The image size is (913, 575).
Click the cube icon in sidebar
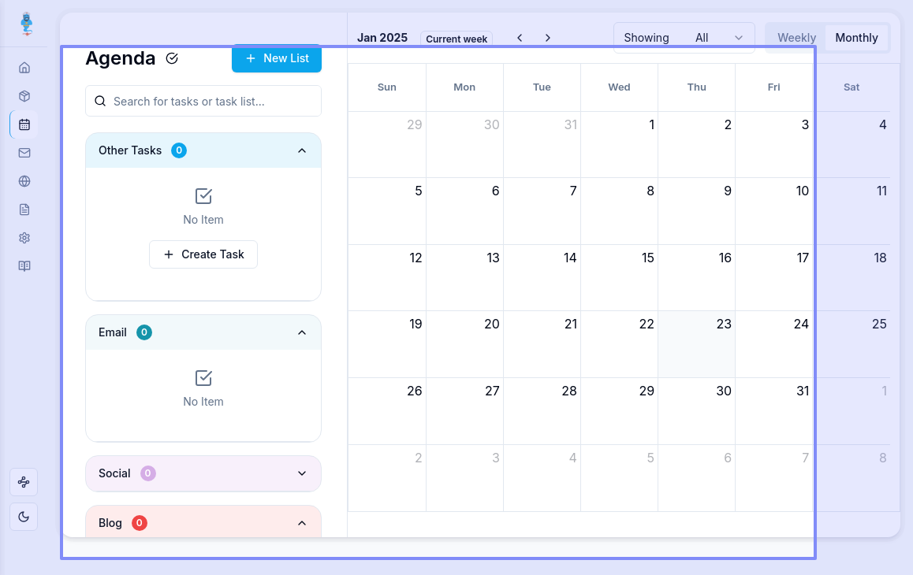[x=24, y=96]
